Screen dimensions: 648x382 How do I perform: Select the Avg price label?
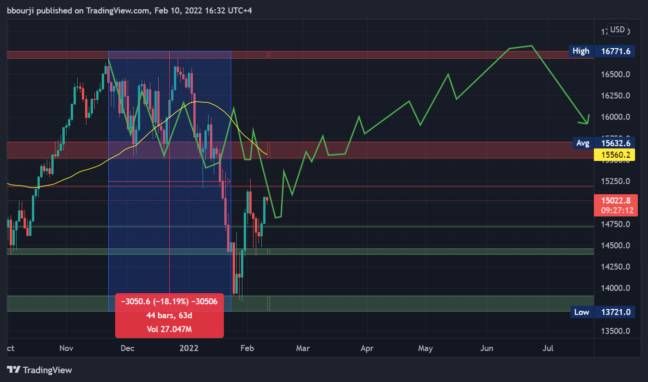(x=583, y=143)
